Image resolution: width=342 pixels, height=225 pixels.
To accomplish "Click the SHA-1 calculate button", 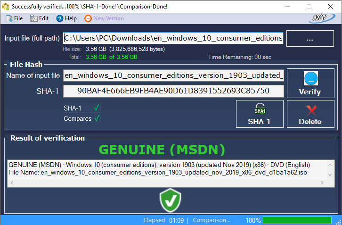I will tap(260, 114).
